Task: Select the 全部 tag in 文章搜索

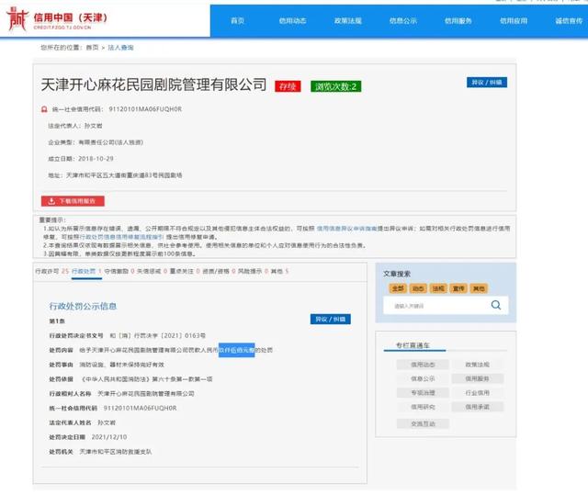Action: tap(398, 288)
